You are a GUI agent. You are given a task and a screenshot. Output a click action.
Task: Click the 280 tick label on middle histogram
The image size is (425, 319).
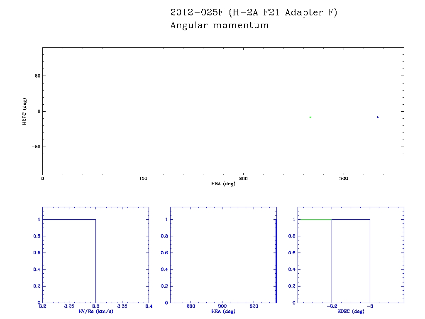(191, 307)
